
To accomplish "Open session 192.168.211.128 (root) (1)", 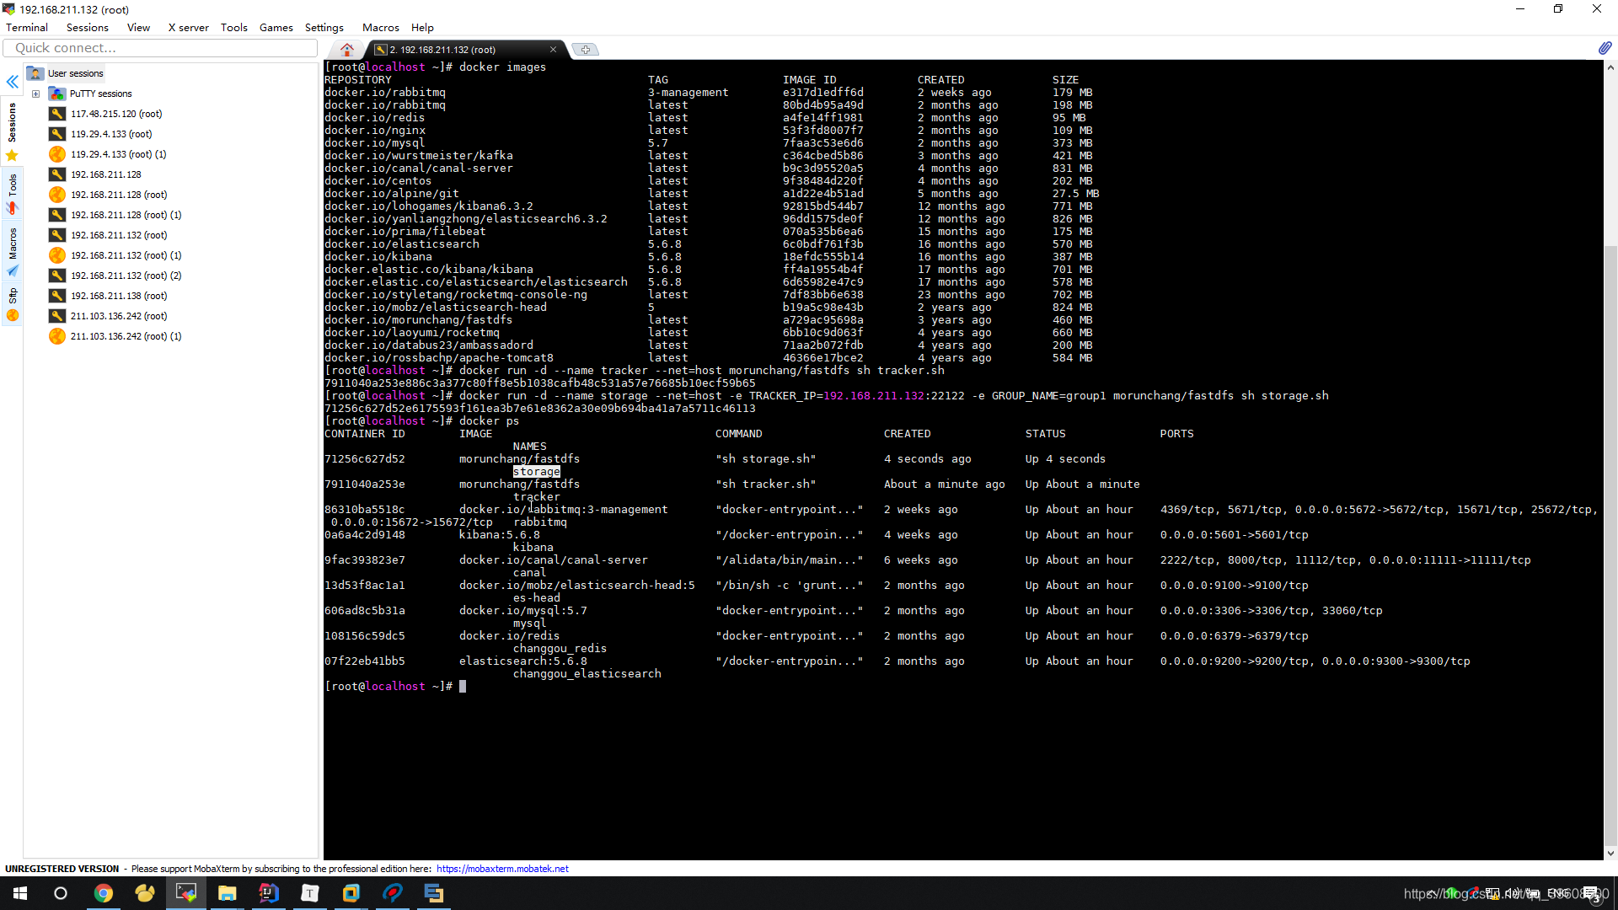I will pyautogui.click(x=126, y=215).
